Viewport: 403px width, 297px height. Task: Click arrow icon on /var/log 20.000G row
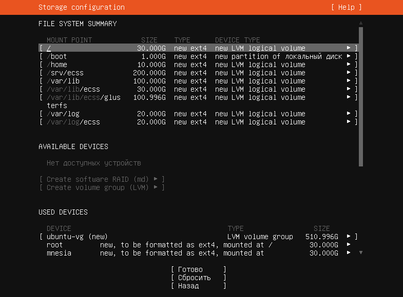[x=349, y=114]
